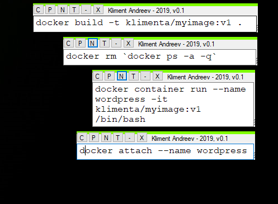Click dash button in docker rm note

click(116, 43)
